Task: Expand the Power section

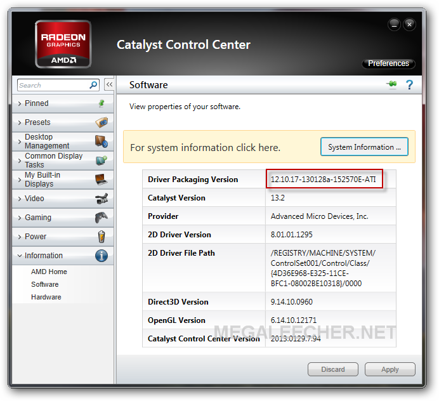Action: [63, 237]
